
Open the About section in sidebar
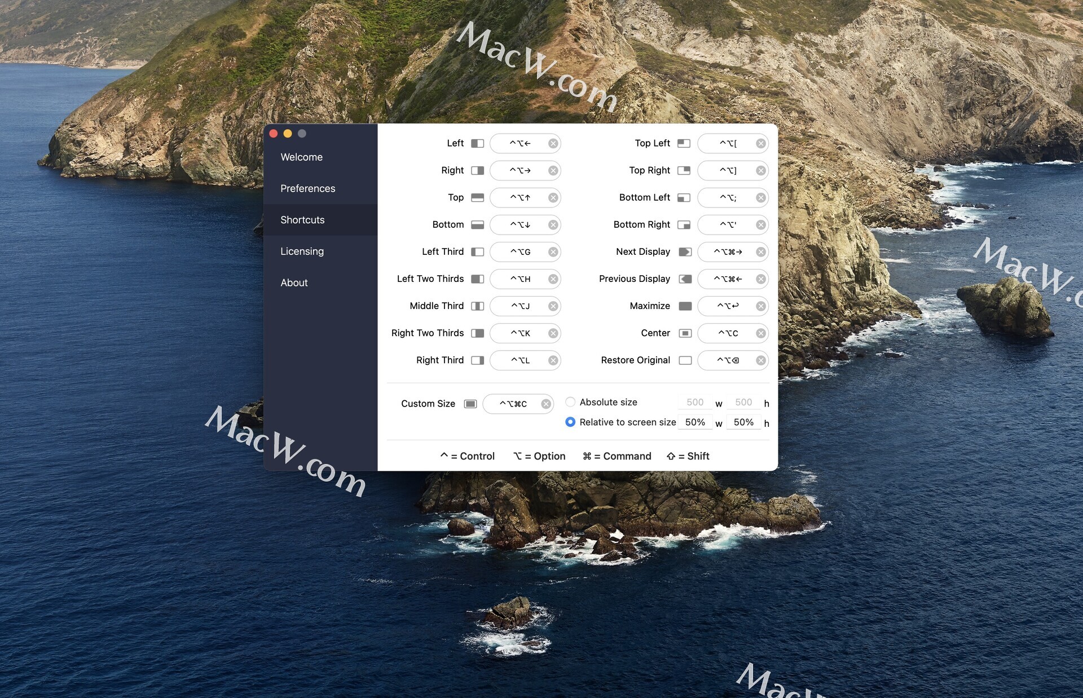tap(294, 283)
